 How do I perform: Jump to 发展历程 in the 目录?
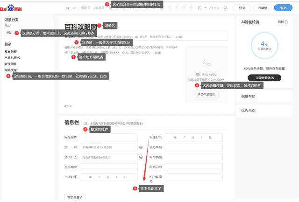11,52
